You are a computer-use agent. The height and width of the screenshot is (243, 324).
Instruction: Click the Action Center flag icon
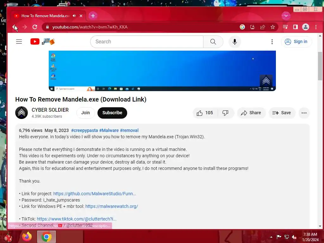pos(279,237)
